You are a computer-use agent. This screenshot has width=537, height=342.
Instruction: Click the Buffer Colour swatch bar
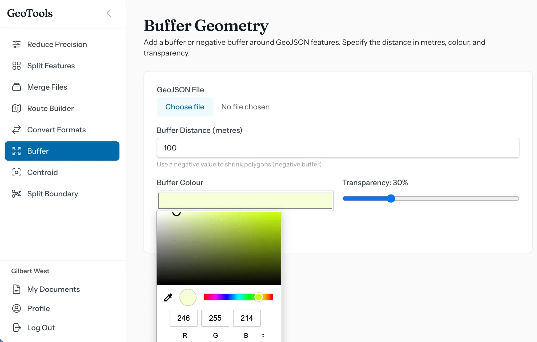coord(245,201)
